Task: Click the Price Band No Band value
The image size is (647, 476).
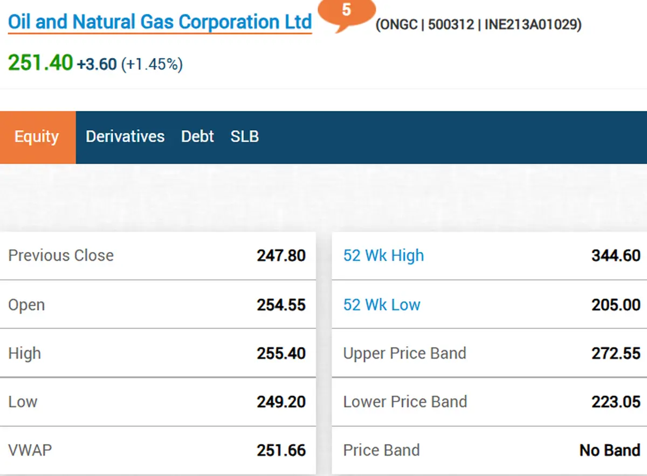Action: (610, 450)
